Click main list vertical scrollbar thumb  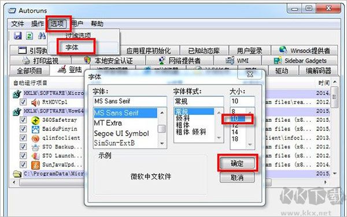click(x=335, y=97)
